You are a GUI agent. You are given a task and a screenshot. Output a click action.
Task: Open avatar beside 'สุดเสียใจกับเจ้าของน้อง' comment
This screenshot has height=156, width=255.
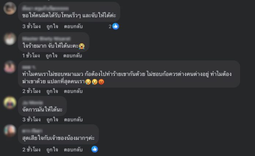click(x=10, y=131)
